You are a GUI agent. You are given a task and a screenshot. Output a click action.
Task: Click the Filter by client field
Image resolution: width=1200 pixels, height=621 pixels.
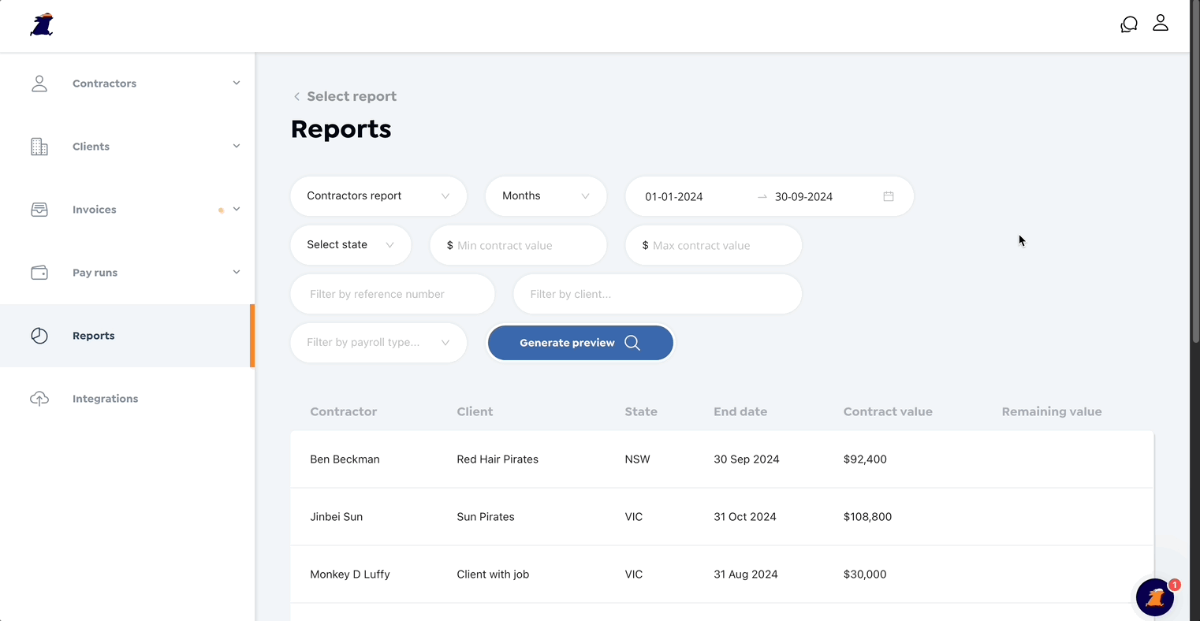pos(658,294)
